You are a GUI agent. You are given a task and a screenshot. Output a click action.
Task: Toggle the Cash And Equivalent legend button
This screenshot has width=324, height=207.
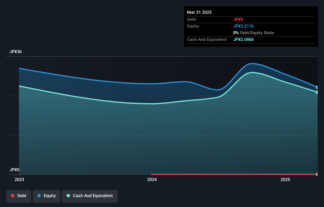90,196
